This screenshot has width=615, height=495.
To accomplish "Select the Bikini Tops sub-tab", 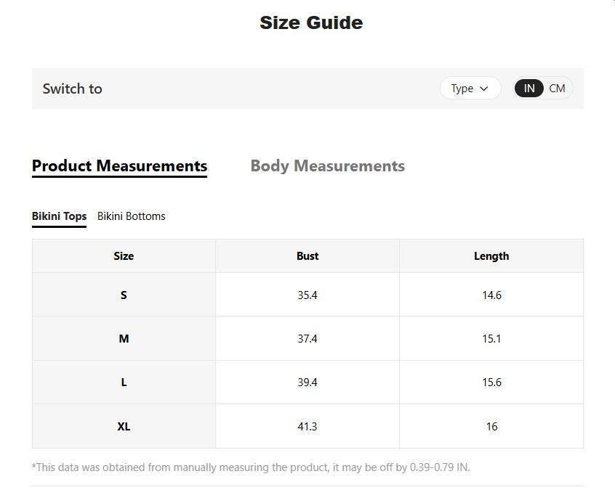I will point(59,216).
